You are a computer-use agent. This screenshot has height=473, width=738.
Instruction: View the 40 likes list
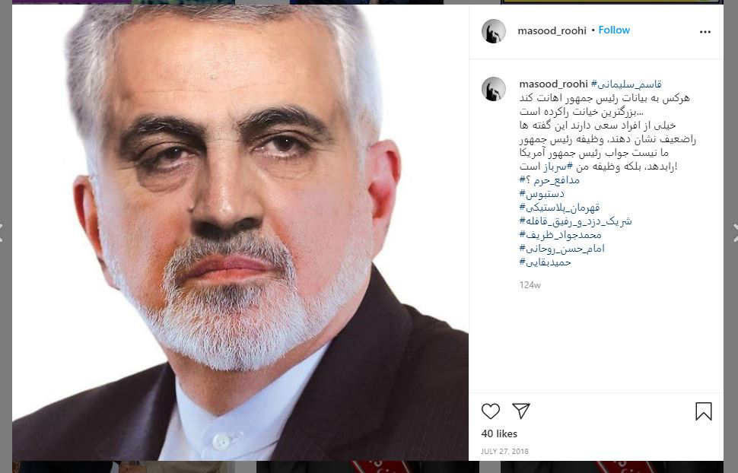pyautogui.click(x=499, y=433)
